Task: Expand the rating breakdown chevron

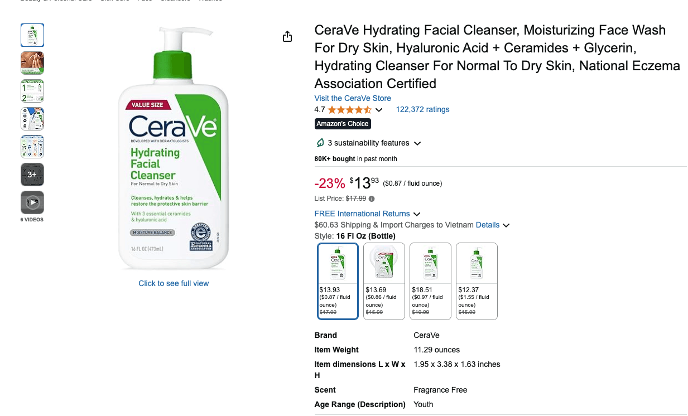Action: tap(379, 110)
